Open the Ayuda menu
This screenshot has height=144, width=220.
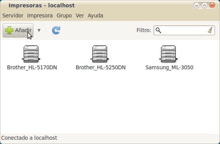95,15
